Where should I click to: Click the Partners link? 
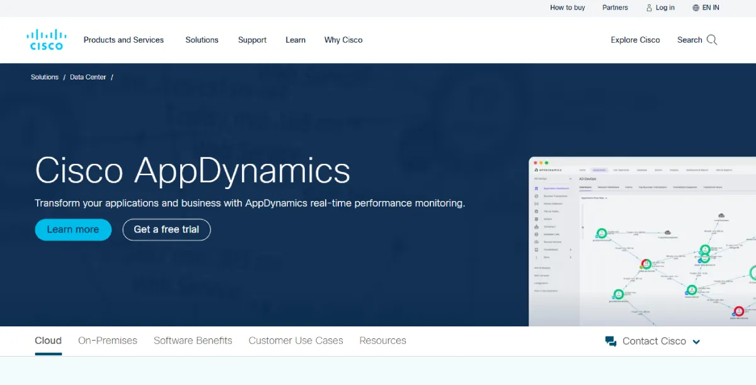point(614,8)
